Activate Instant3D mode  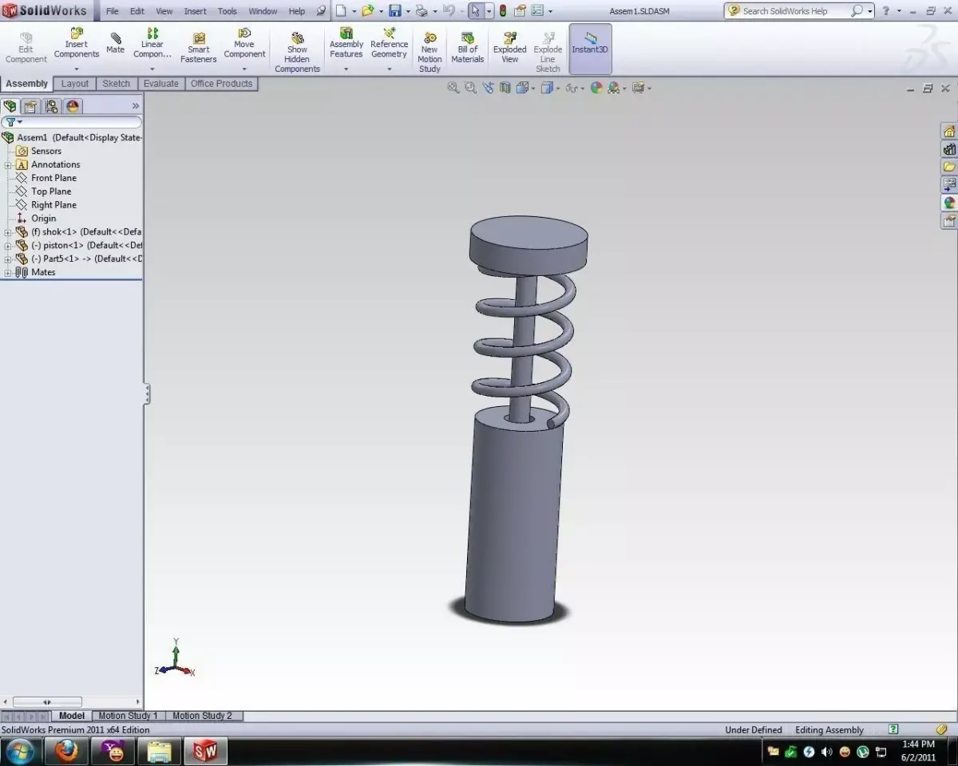pyautogui.click(x=590, y=44)
